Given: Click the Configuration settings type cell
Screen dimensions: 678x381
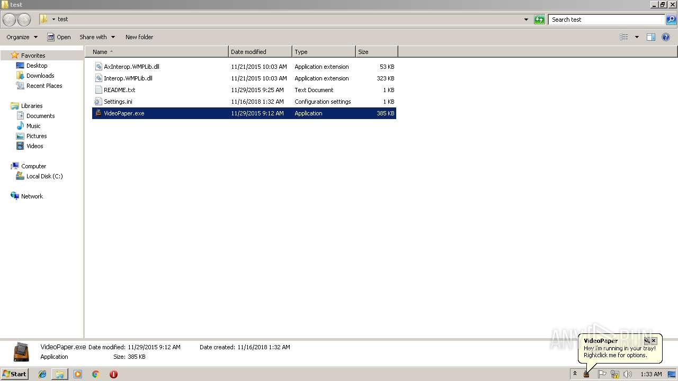Looking at the screenshot, I should [323, 102].
